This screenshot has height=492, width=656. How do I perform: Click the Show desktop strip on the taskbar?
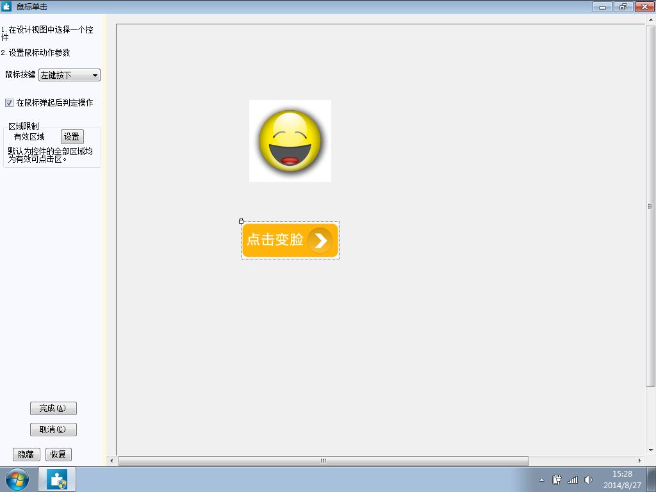coord(652,479)
